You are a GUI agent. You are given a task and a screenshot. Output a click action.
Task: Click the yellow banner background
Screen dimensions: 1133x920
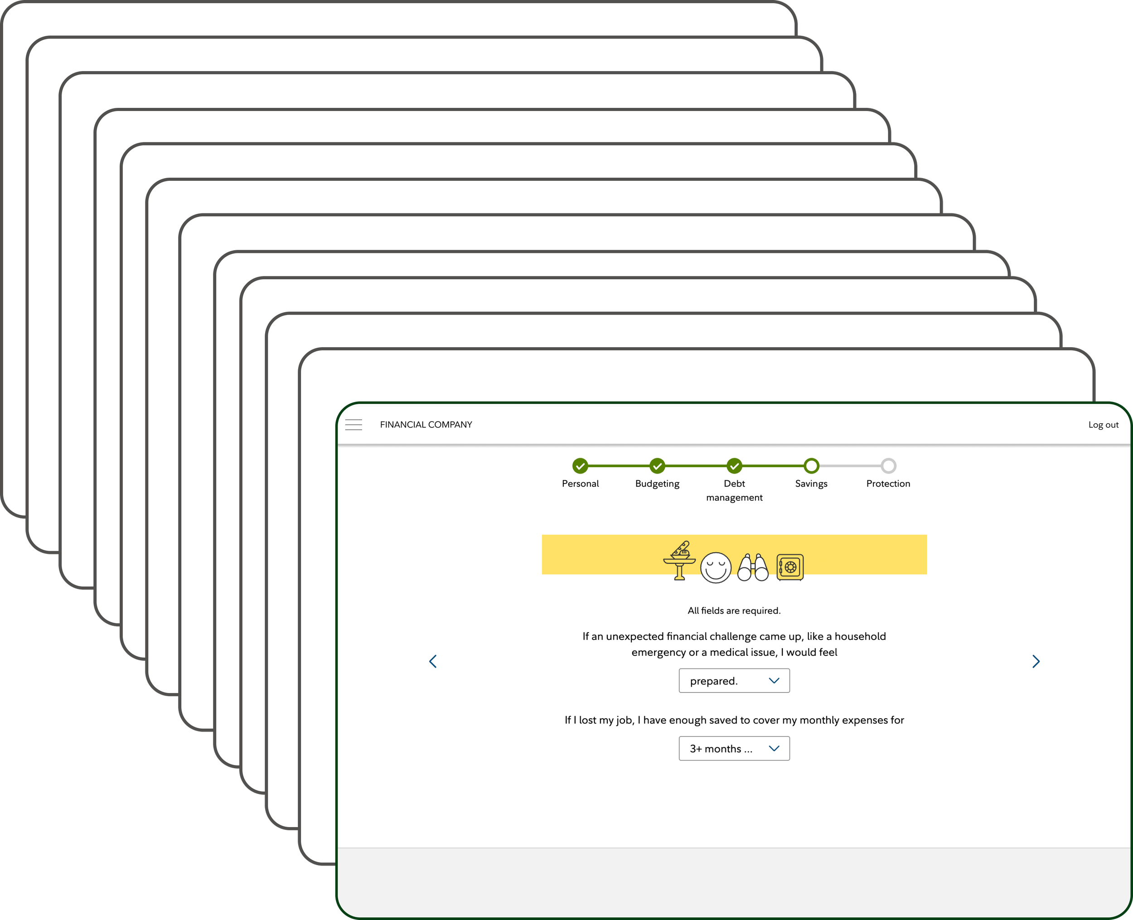pyautogui.click(x=599, y=554)
